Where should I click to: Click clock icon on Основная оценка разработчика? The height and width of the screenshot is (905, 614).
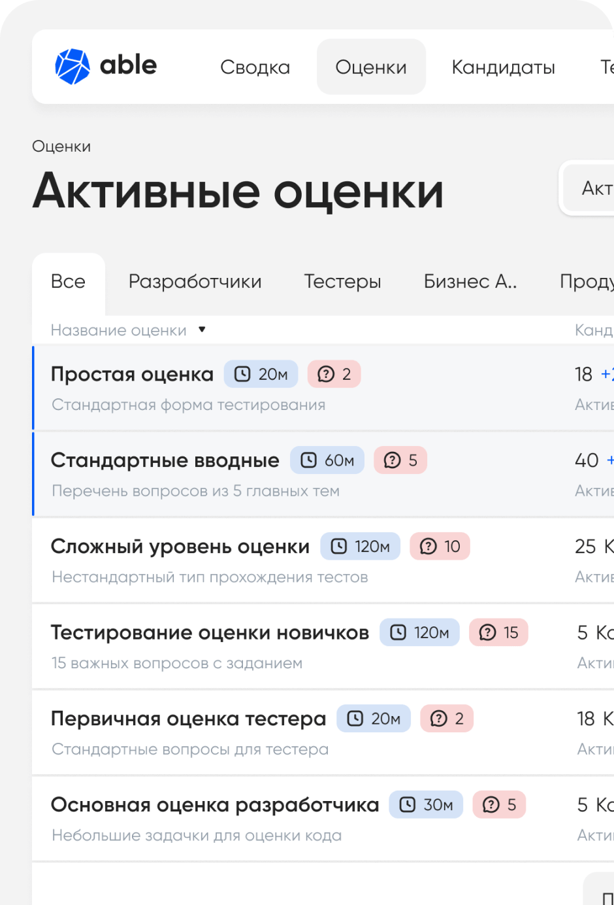point(407,804)
